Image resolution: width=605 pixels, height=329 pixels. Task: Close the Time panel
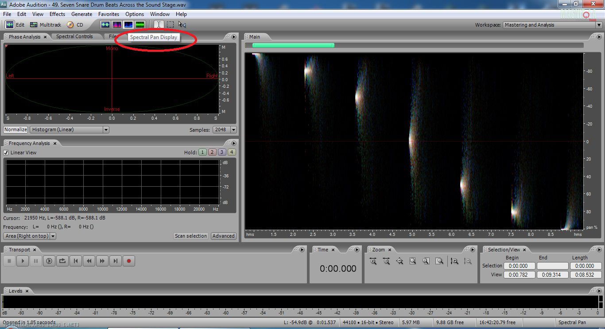[x=333, y=250]
